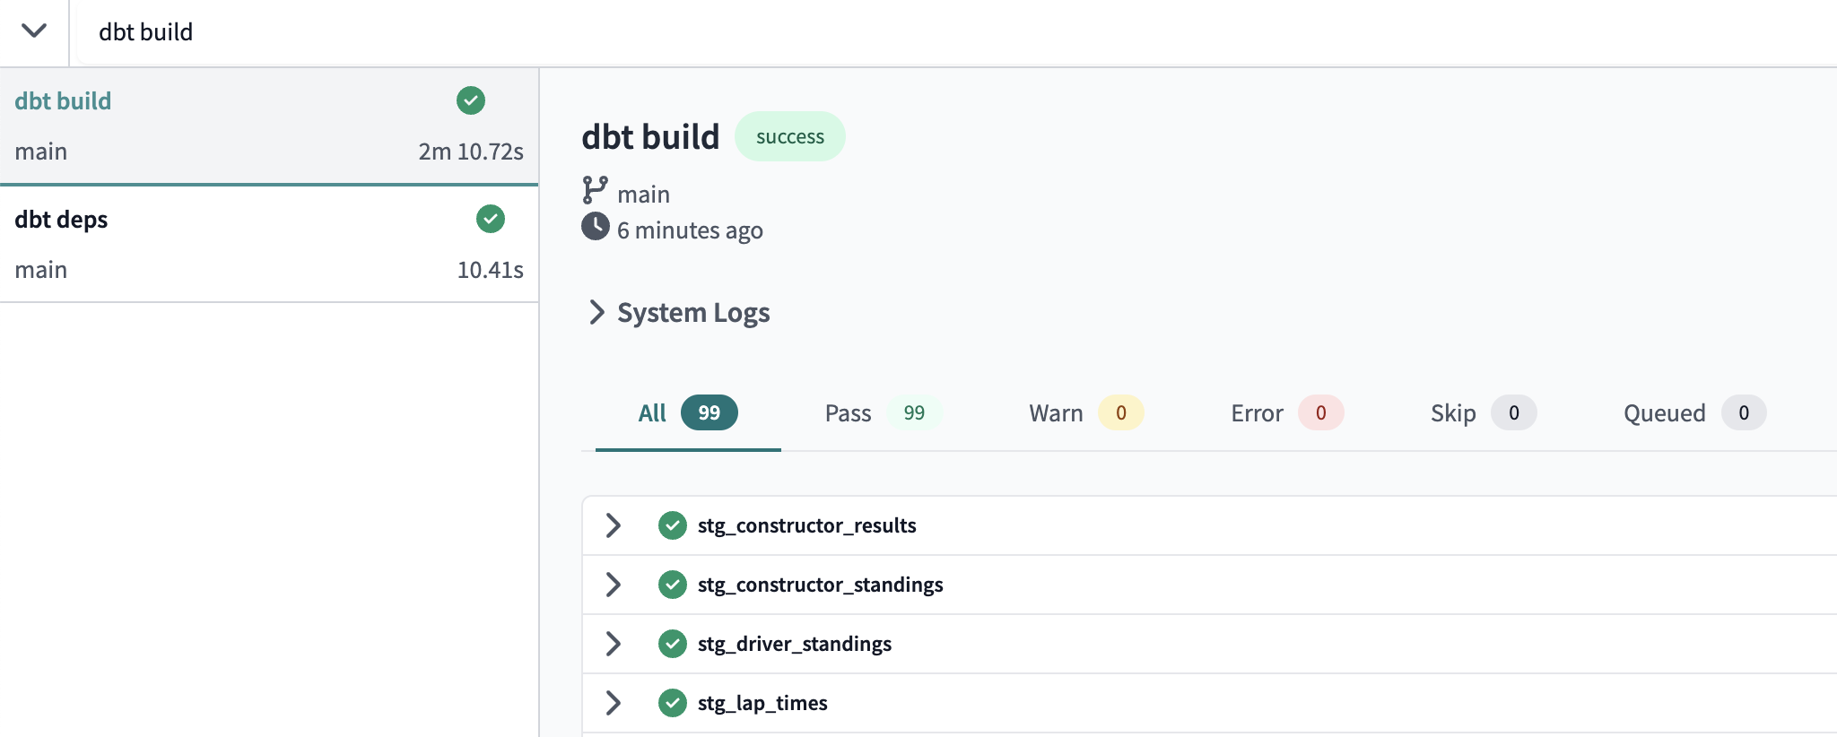Open stg_constructor_results model name

807,525
